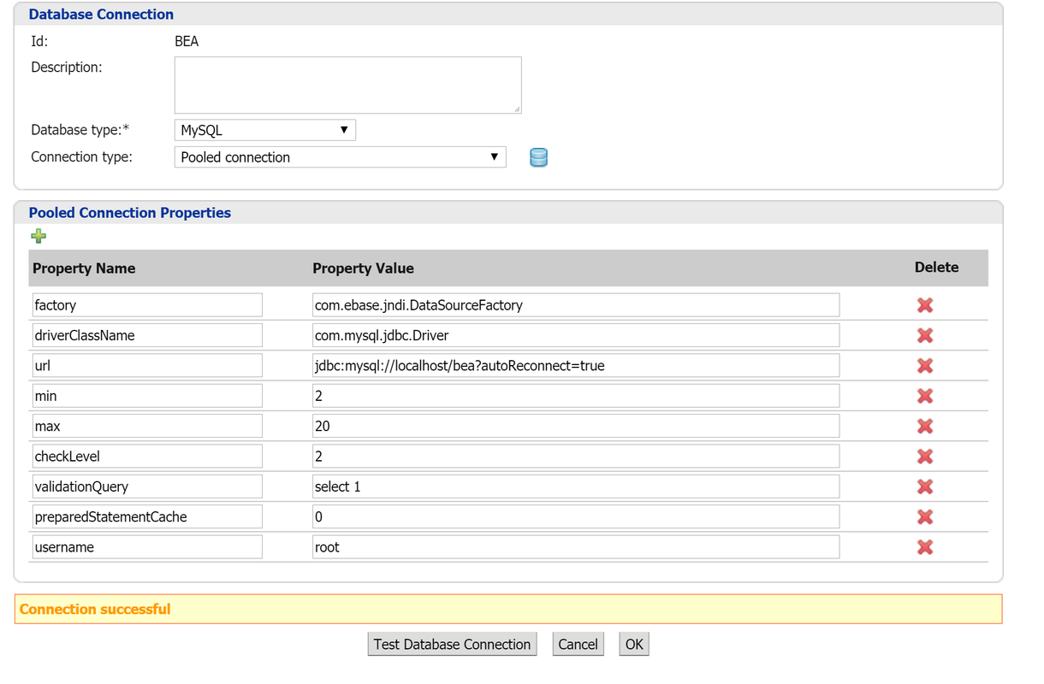Test the database connection
Image resolution: width=1044 pixels, height=684 pixels.
point(452,644)
